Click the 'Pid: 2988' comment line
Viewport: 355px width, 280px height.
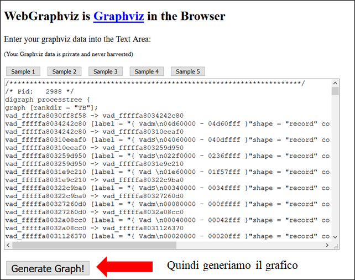click(40, 91)
